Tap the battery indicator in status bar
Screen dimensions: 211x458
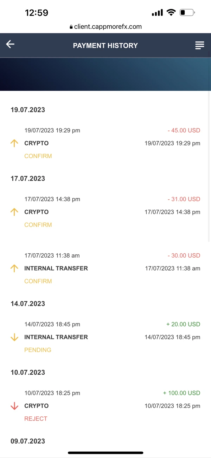pyautogui.click(x=187, y=13)
